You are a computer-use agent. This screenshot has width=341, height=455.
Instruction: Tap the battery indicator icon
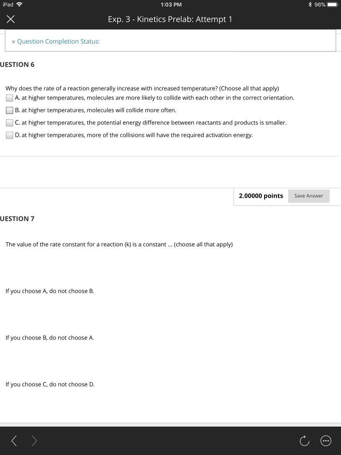[x=333, y=4]
